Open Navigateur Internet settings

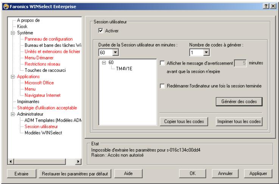[42, 95]
